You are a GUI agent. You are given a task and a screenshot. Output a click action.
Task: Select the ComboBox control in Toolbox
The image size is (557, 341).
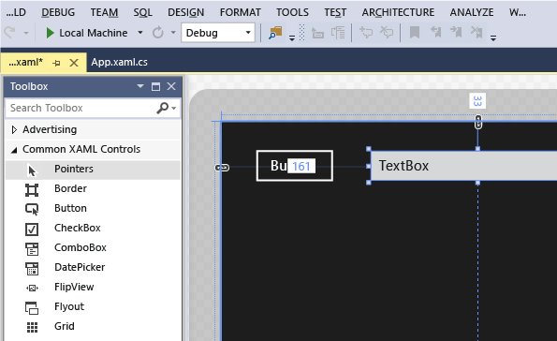click(93, 248)
